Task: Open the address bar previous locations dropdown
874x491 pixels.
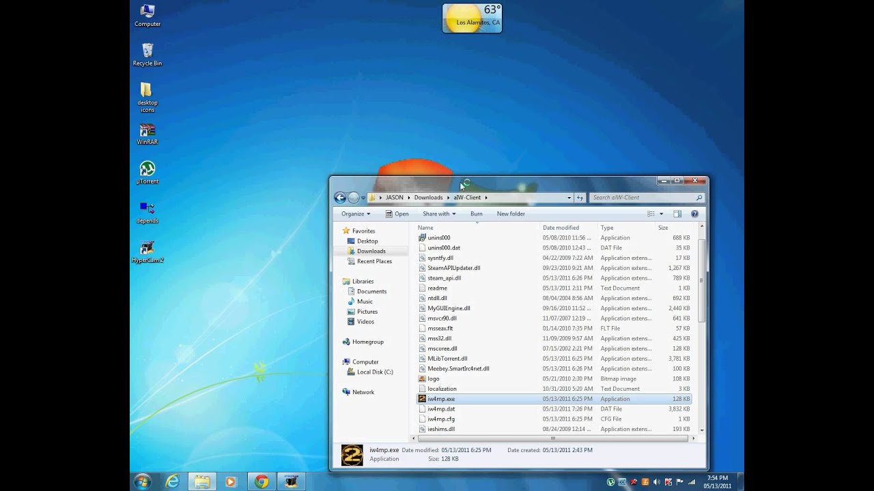Action: pos(569,198)
